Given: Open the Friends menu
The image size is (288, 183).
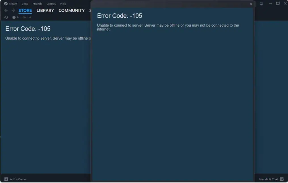Looking at the screenshot, I should [x=37, y=4].
